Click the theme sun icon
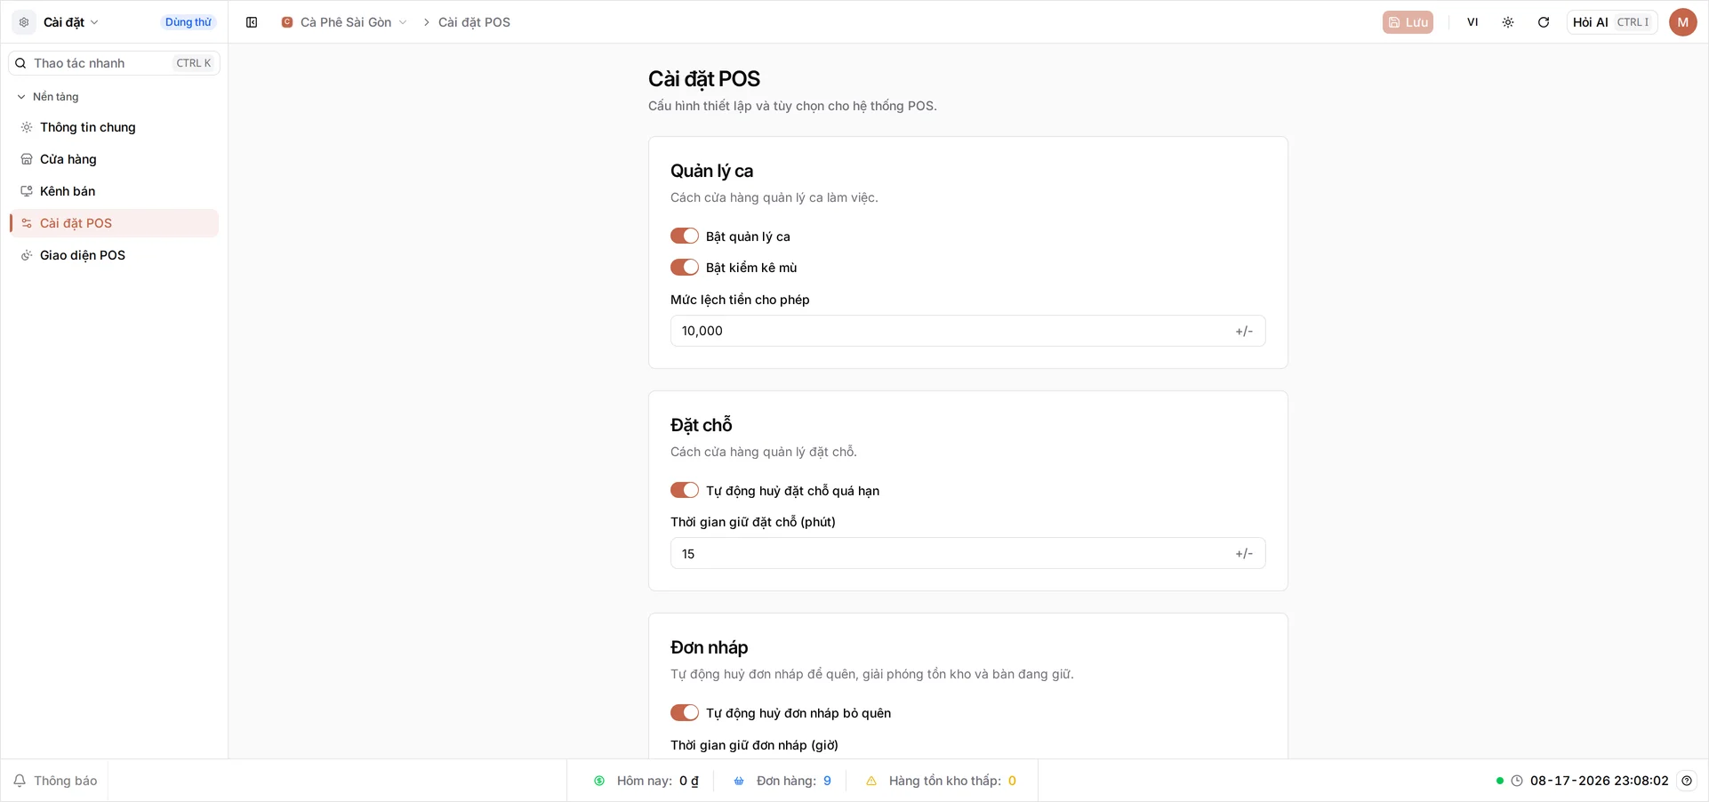This screenshot has height=802, width=1709. tap(1508, 22)
